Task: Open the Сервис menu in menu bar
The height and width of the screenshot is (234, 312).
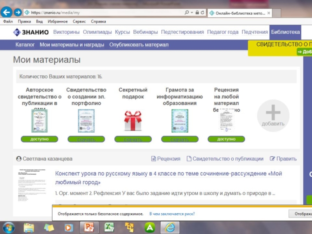Action: (x=79, y=22)
